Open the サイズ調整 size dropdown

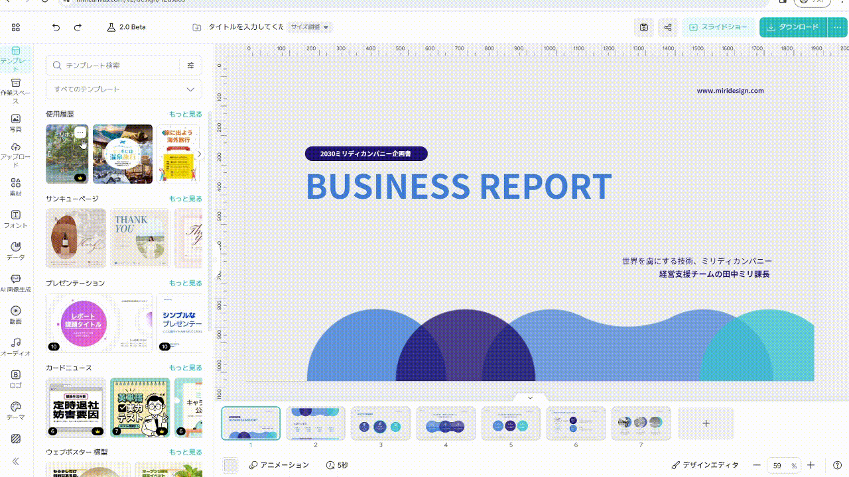tap(310, 27)
